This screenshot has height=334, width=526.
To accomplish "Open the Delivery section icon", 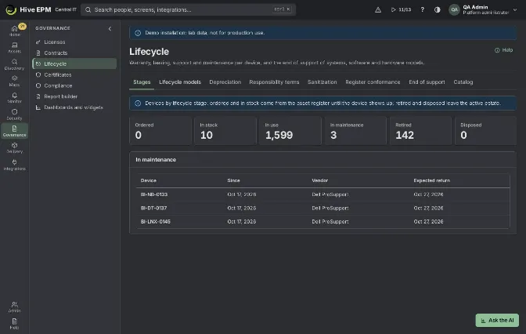I will pos(14,147).
